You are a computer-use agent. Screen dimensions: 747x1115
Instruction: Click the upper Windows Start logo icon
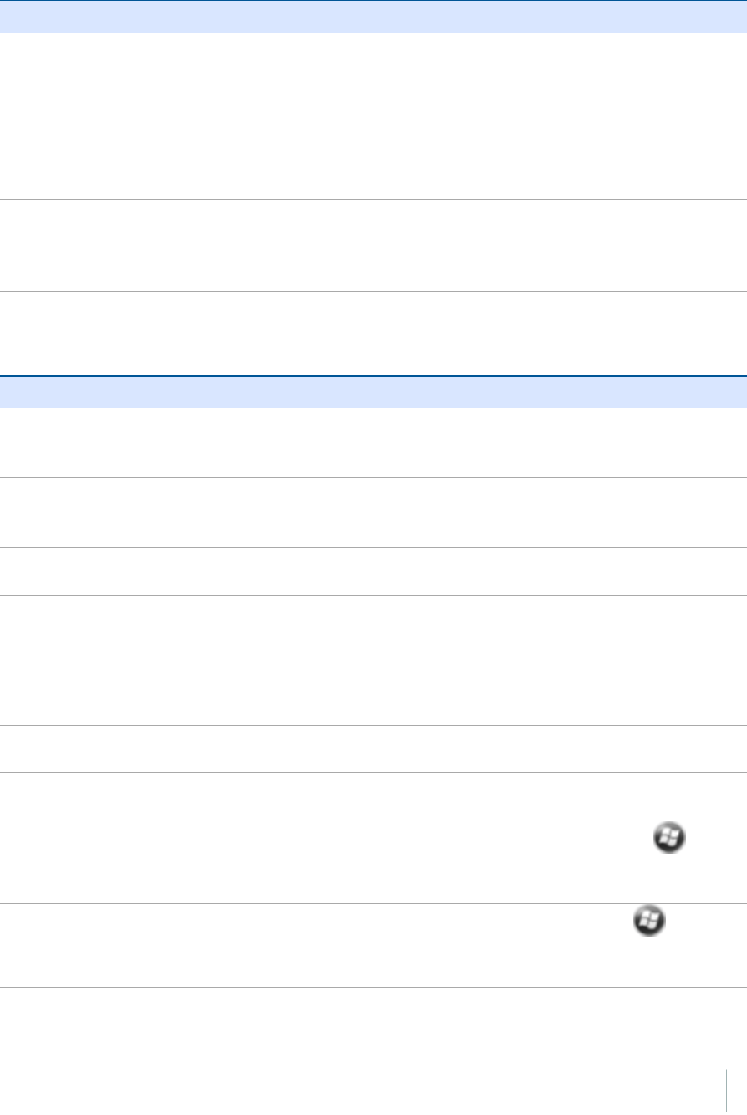[x=671, y=839]
